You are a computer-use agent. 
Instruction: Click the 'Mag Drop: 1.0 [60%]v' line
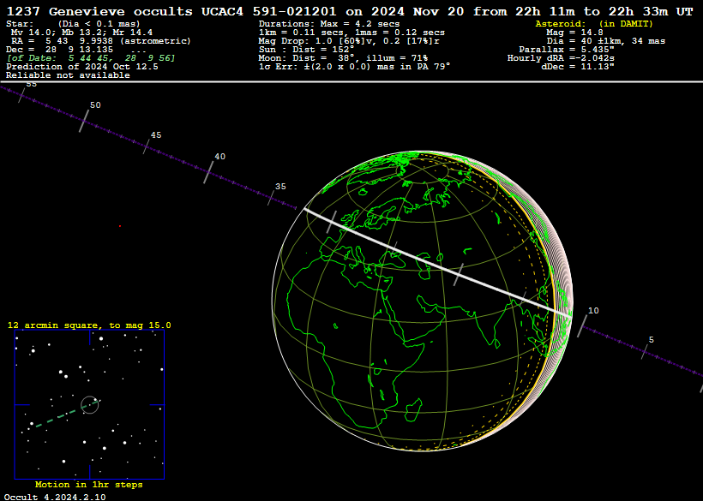(x=349, y=41)
